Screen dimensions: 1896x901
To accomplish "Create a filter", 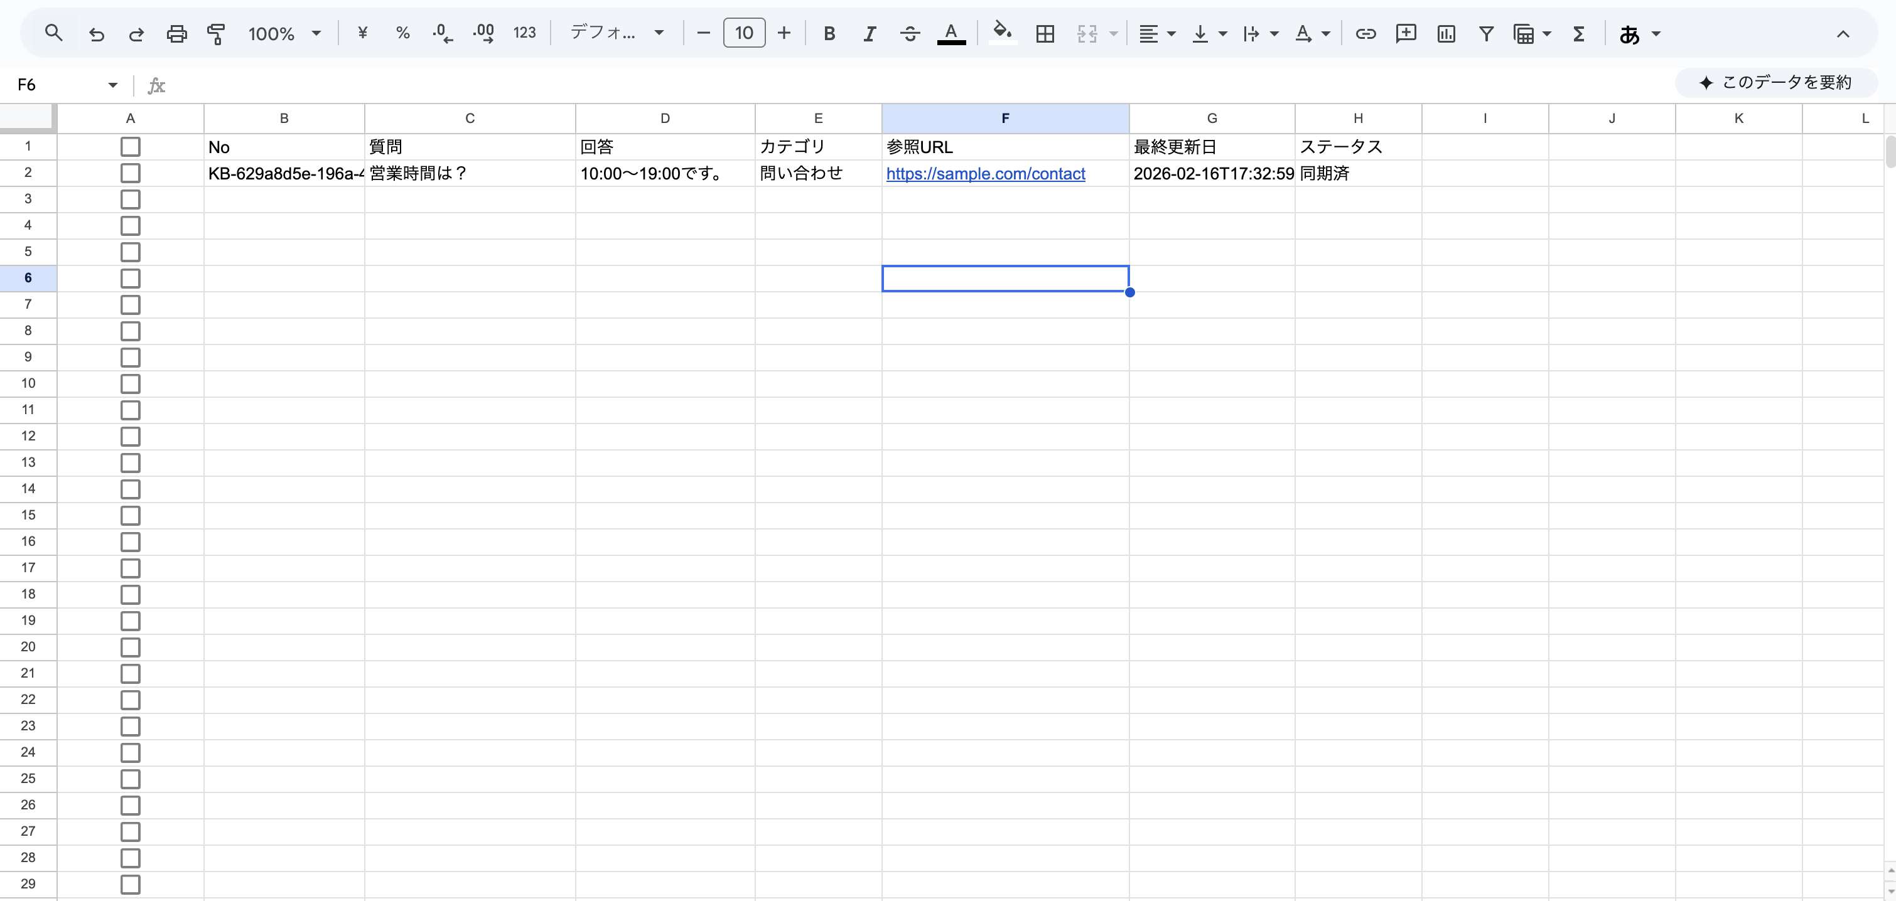I will click(1486, 34).
